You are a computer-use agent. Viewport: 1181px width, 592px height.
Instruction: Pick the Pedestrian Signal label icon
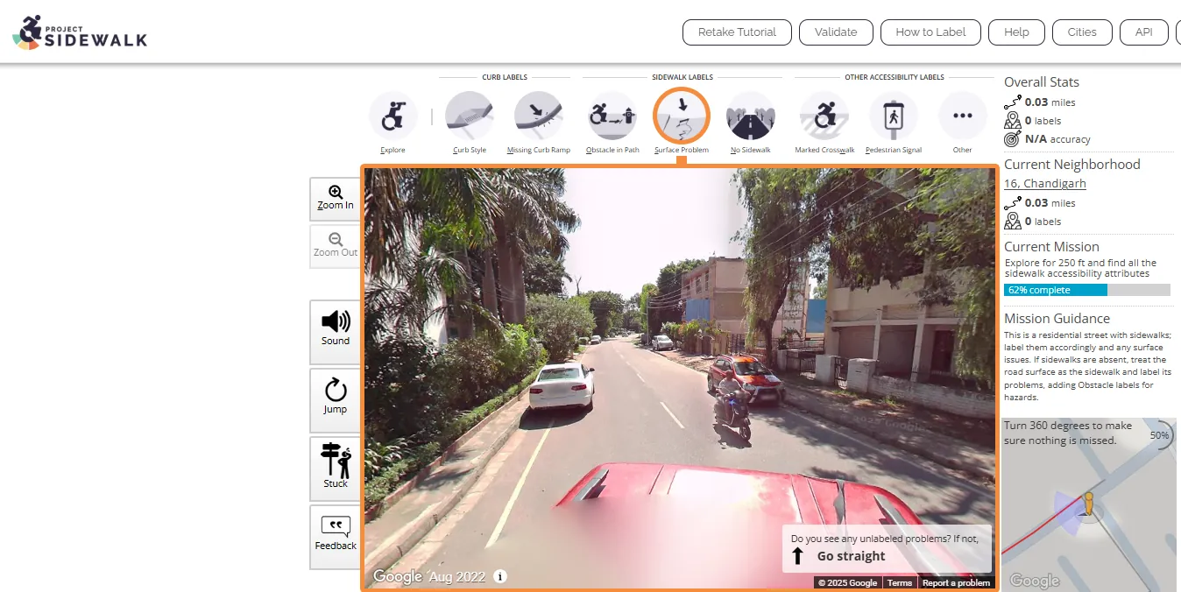pos(894,116)
